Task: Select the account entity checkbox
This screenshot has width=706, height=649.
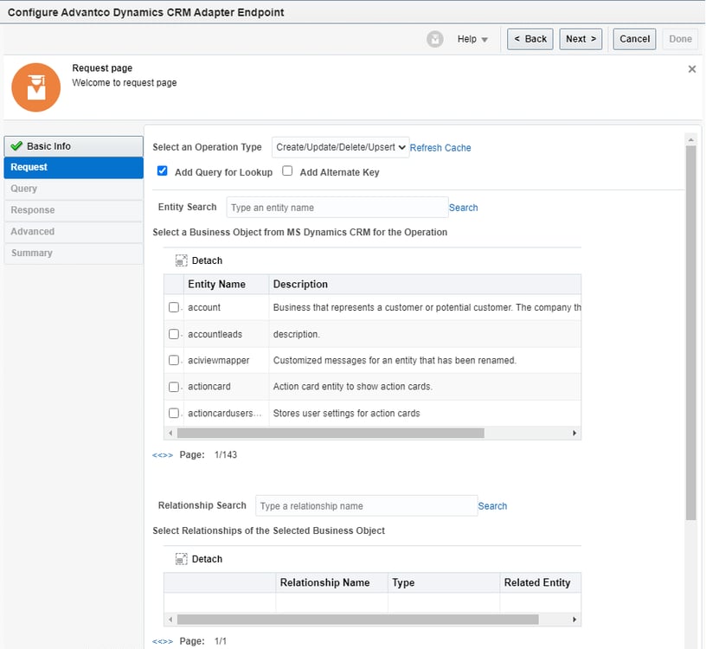Action: 172,307
